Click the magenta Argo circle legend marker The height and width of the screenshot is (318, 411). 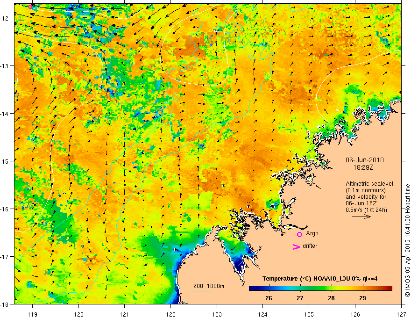pyautogui.click(x=299, y=234)
